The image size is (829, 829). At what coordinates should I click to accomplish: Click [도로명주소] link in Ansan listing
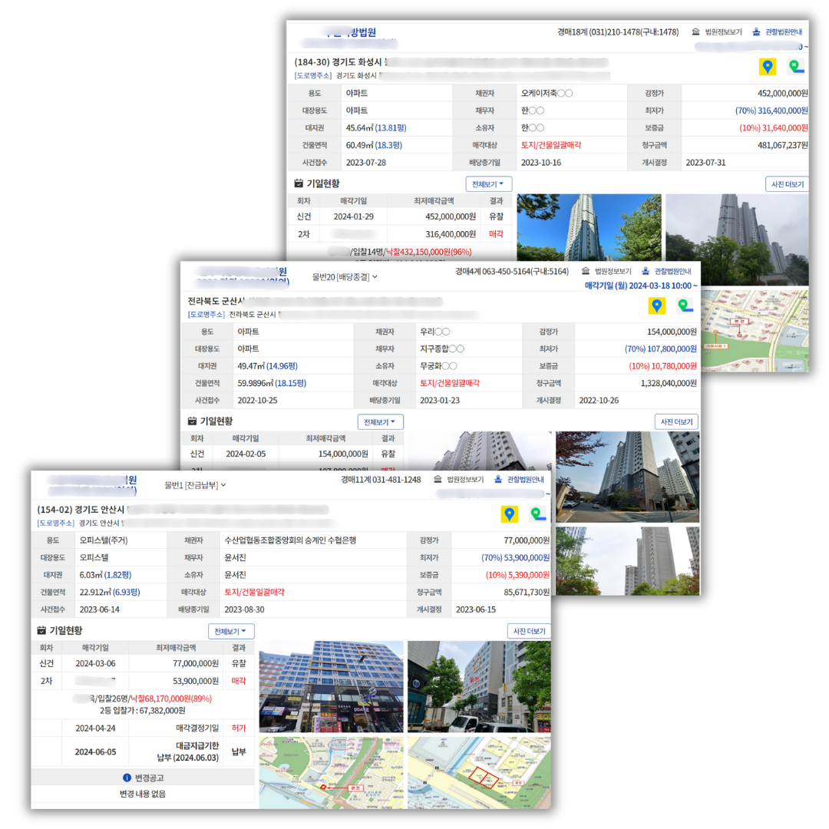point(55,523)
